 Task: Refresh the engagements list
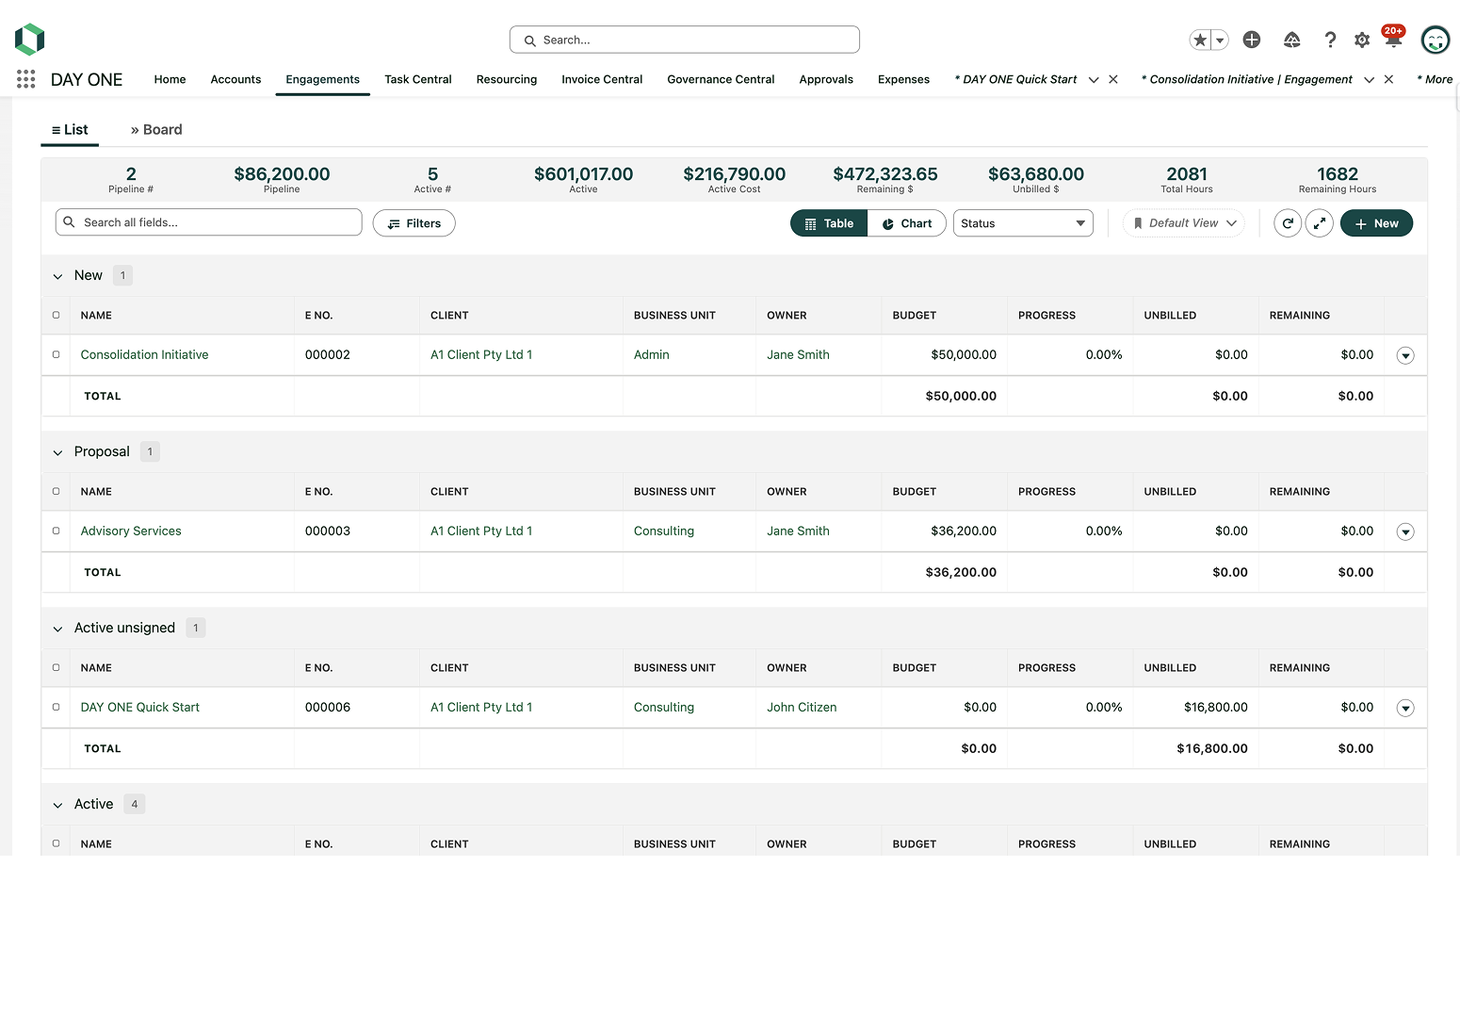1287,223
